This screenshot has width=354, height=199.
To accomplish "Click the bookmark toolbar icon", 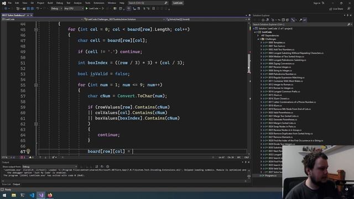I will point(154,8).
